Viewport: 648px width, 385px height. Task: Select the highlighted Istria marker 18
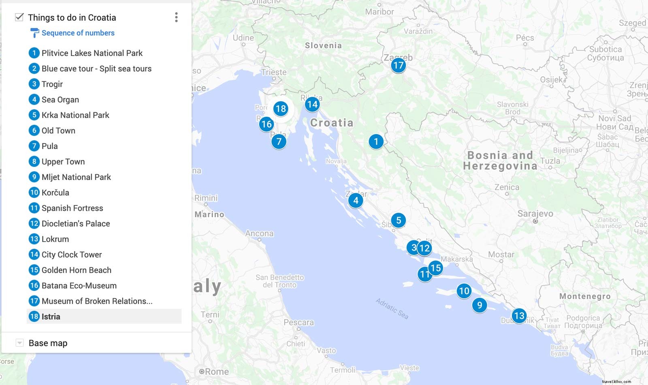[x=280, y=109]
